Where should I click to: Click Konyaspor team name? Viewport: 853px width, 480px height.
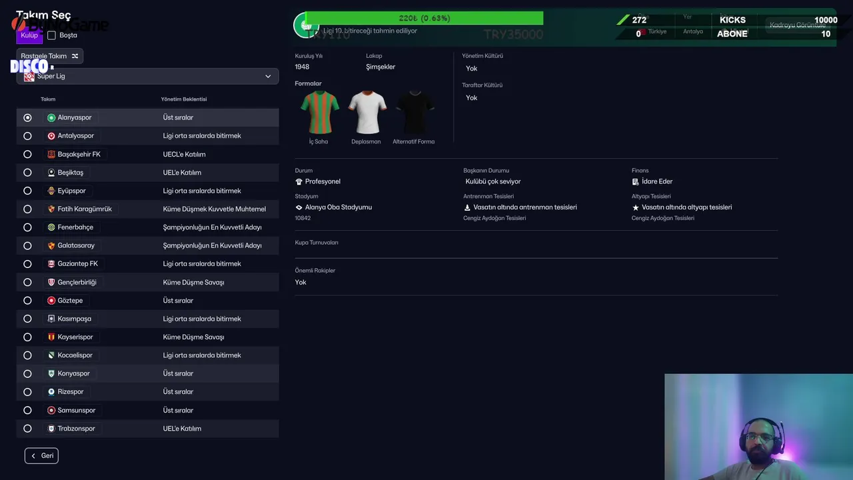tap(73, 373)
